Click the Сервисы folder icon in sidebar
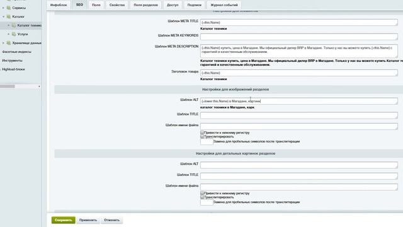The image size is (403, 227). [9, 8]
